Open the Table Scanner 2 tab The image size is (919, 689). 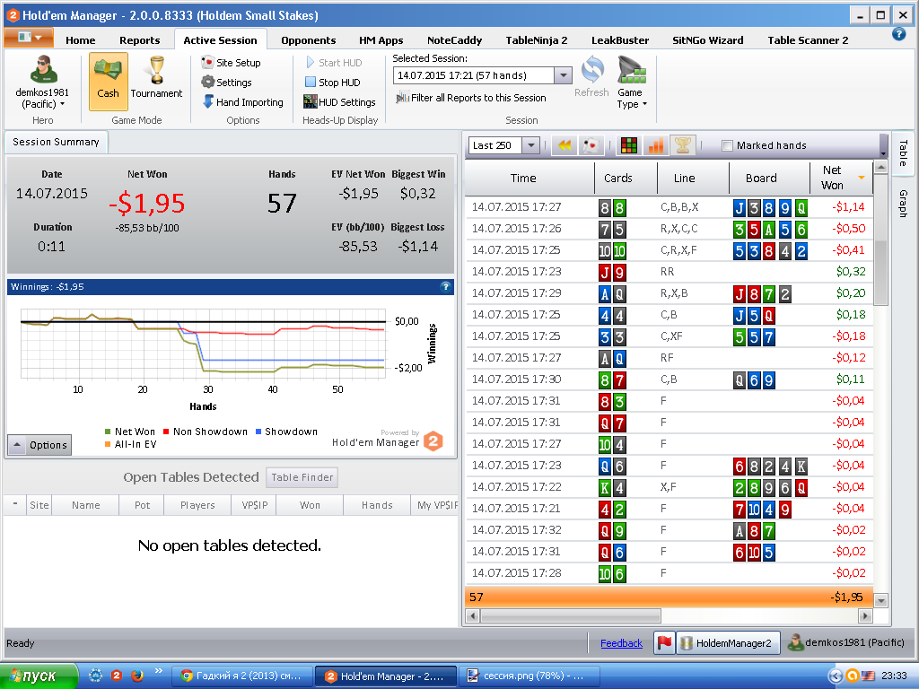tap(808, 39)
